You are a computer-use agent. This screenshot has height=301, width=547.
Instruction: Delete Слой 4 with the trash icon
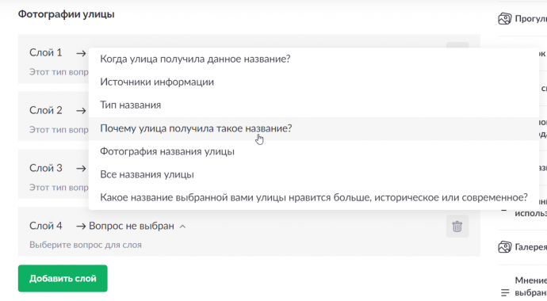pos(457,227)
